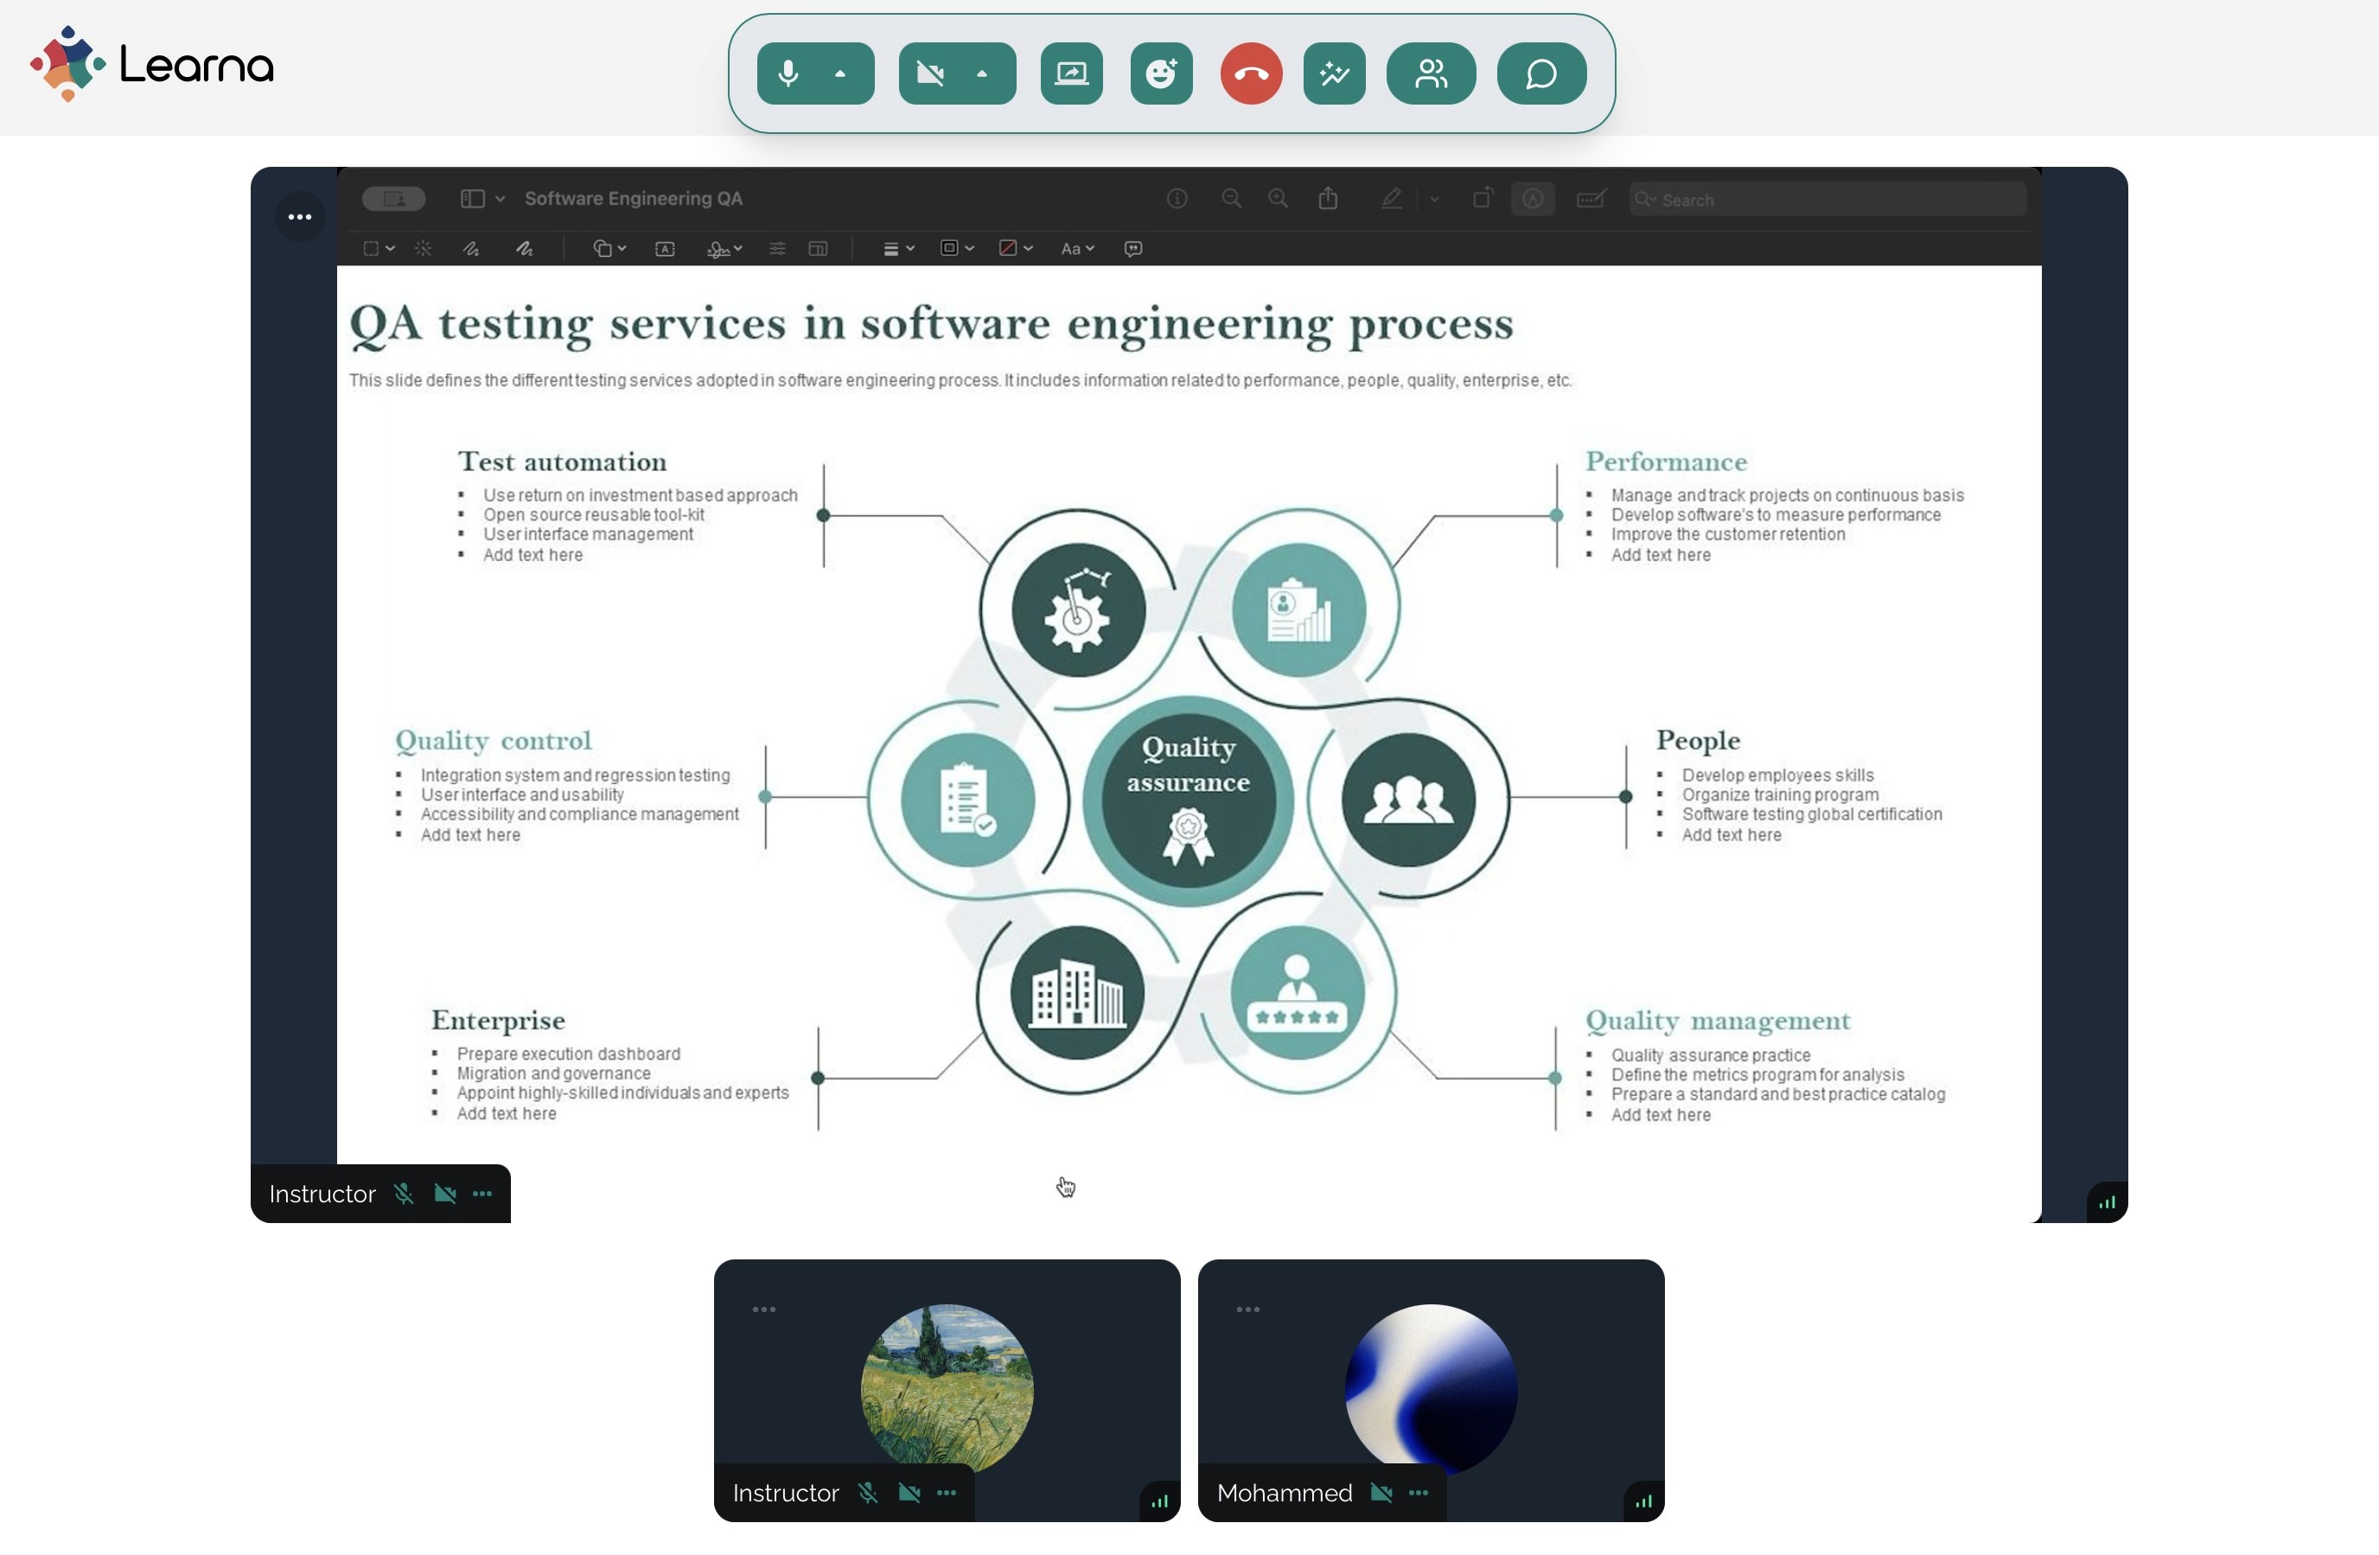Open the effects sparkle button

tap(1334, 74)
